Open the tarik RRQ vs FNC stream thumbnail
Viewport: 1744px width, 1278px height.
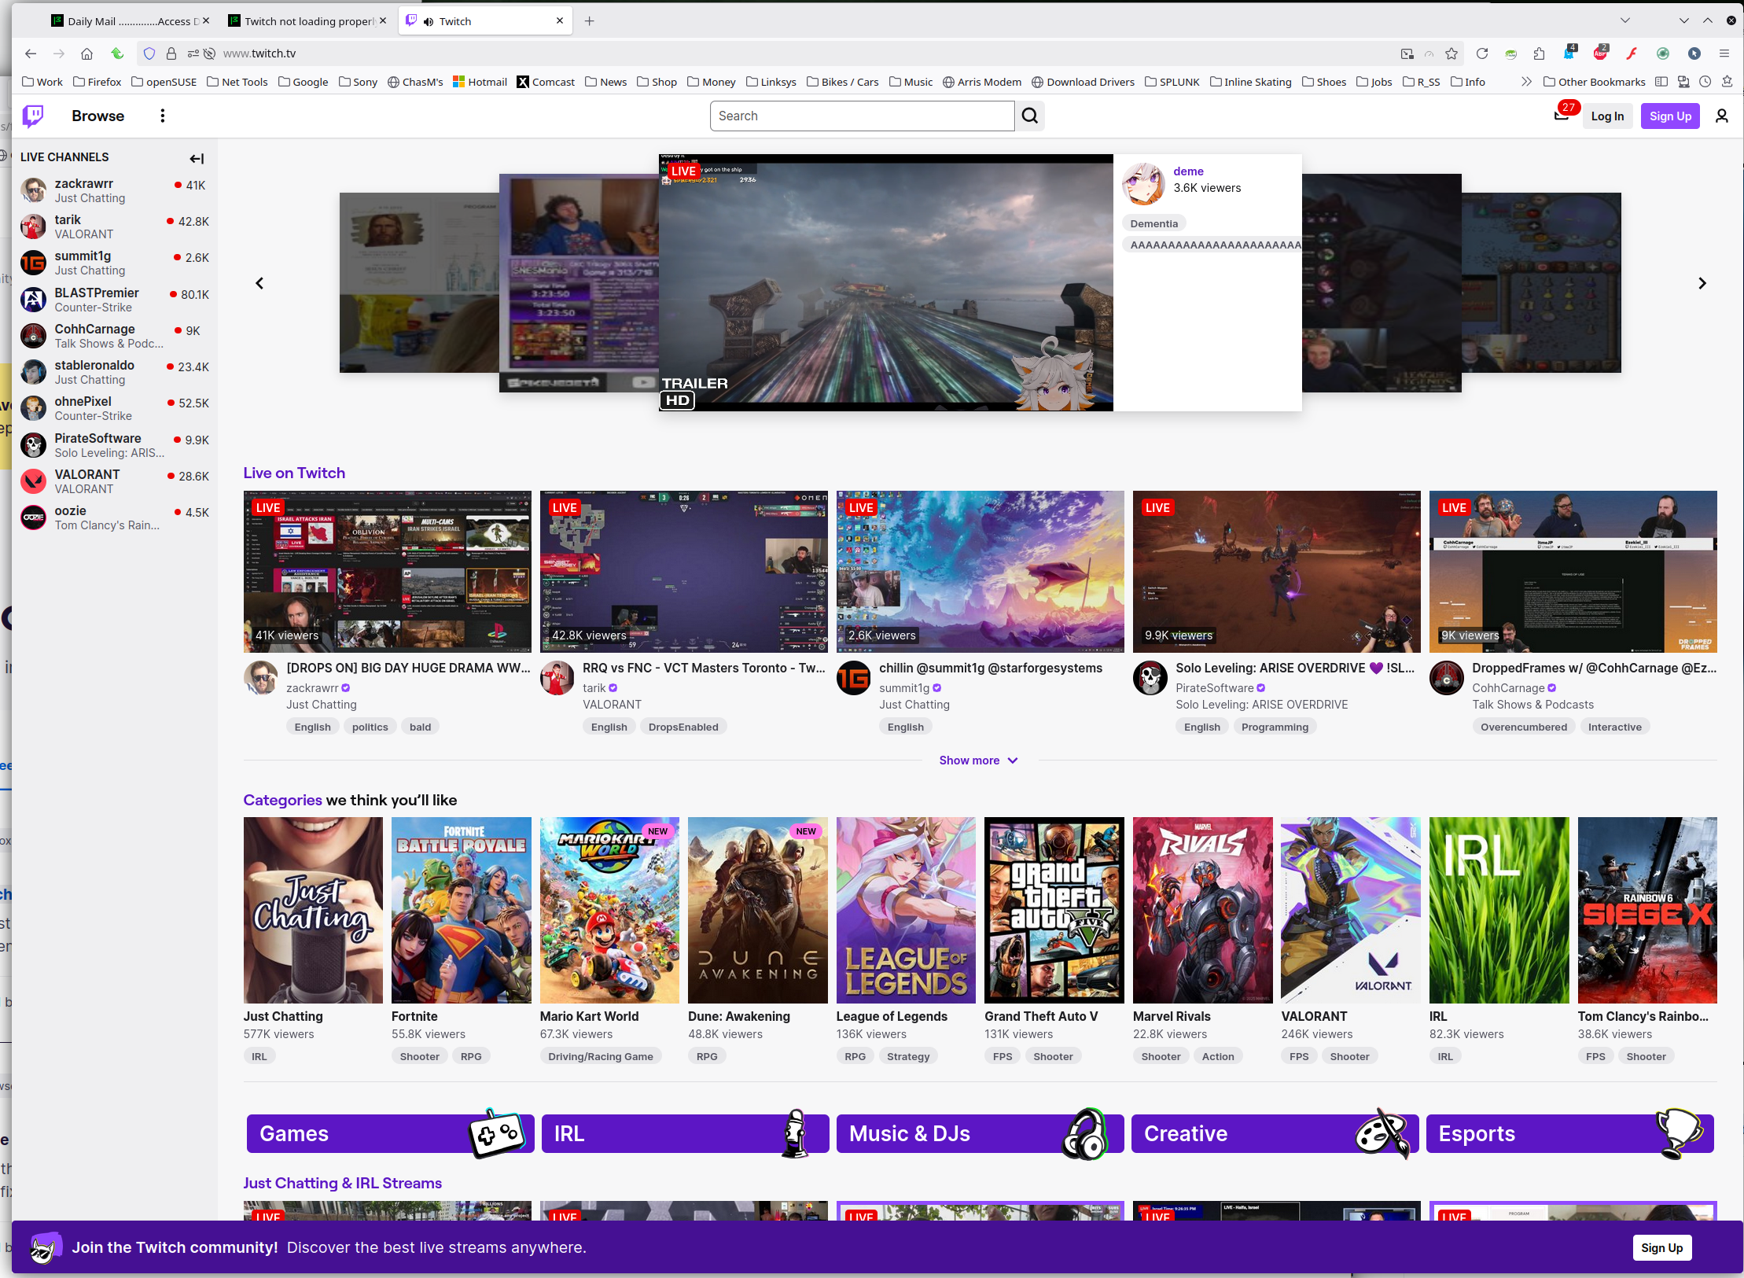tap(683, 572)
